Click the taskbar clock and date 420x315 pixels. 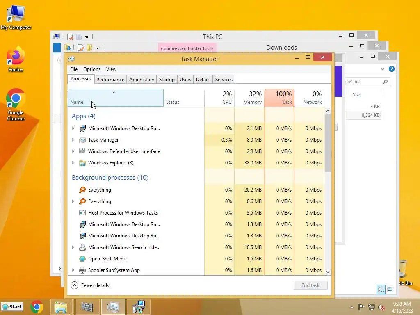(x=402, y=307)
